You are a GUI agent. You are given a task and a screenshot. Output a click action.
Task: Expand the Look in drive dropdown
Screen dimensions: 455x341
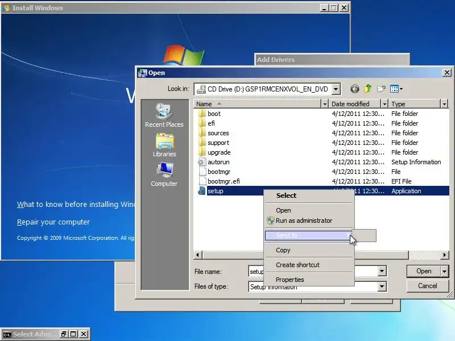[x=336, y=89]
